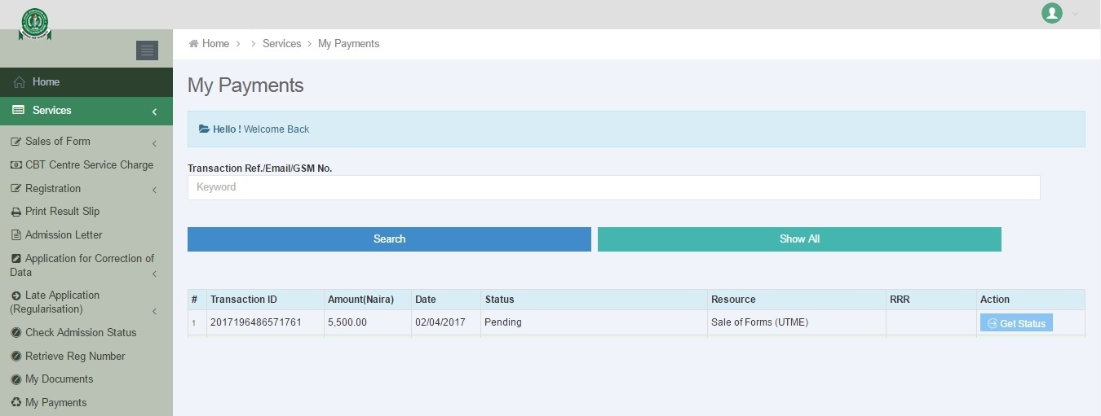The height and width of the screenshot is (416, 1101).
Task: Click the Application for Correction of Data icon
Action: pyautogui.click(x=16, y=259)
